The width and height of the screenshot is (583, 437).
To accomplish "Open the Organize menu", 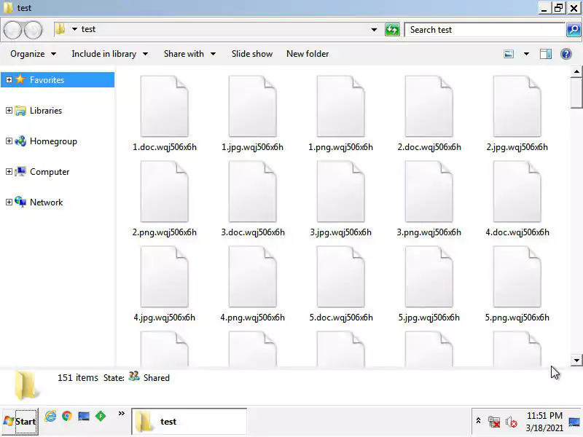I will 33,54.
